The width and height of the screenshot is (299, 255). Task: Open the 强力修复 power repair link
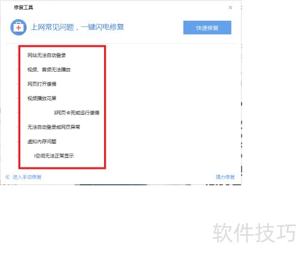point(225,177)
